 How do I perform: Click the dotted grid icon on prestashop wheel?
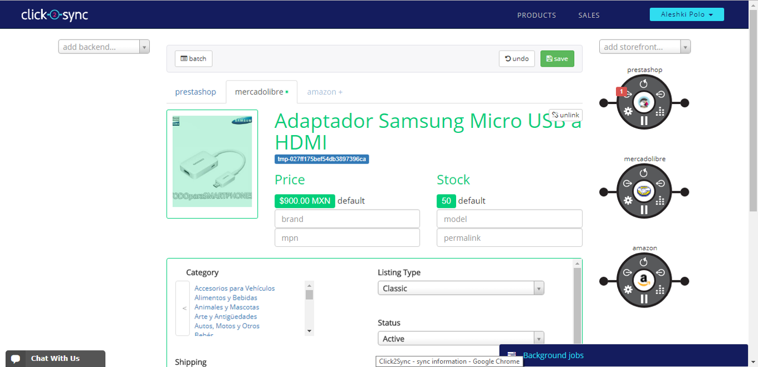(661, 111)
